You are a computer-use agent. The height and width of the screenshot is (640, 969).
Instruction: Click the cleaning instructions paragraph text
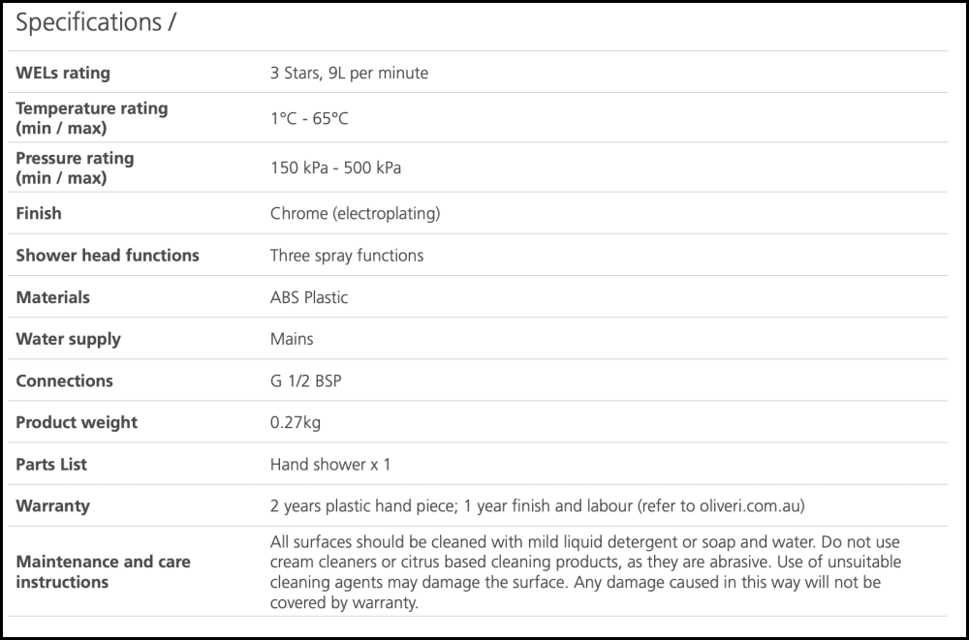(x=584, y=571)
